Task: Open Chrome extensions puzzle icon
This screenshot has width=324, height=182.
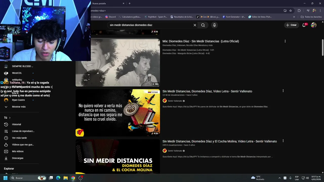Action: click(299, 11)
